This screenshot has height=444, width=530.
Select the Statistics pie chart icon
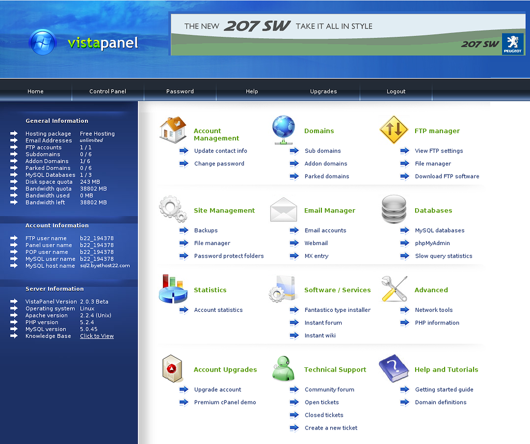click(172, 288)
